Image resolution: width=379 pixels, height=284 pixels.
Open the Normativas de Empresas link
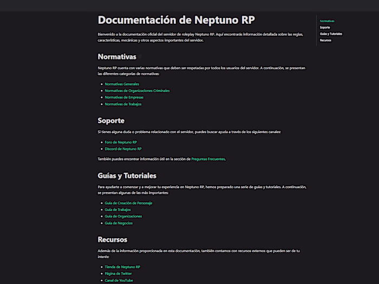tap(124, 97)
